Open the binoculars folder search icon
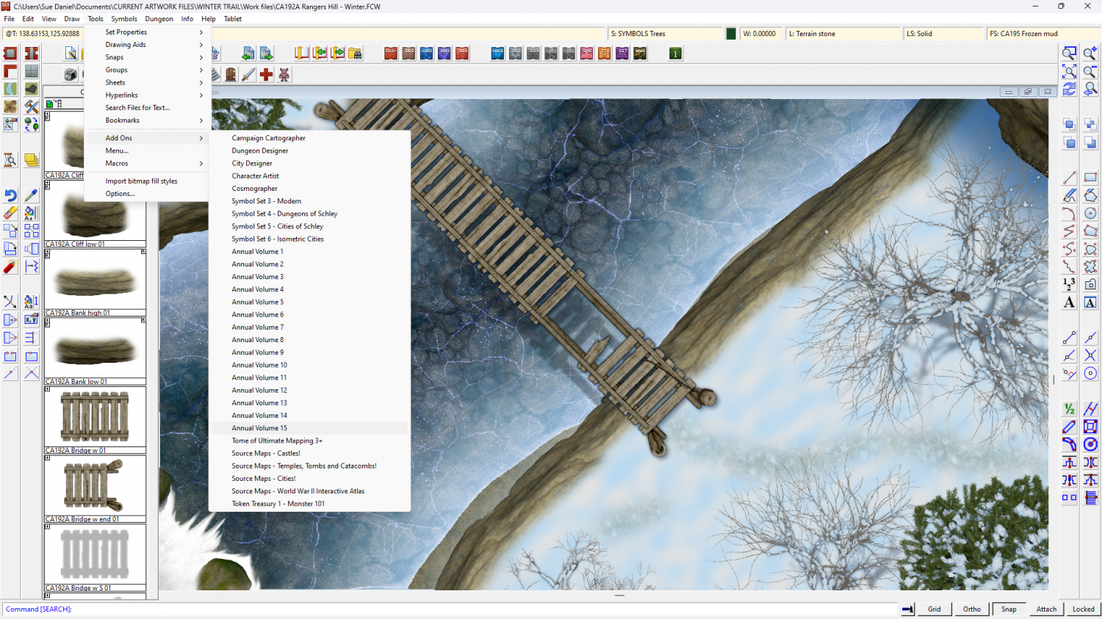The width and height of the screenshot is (1102, 619). pos(356,54)
